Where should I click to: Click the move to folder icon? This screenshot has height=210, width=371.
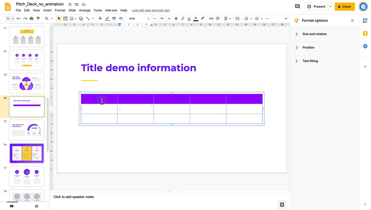77,4
